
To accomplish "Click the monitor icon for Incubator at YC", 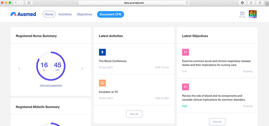I will point(103,83).
